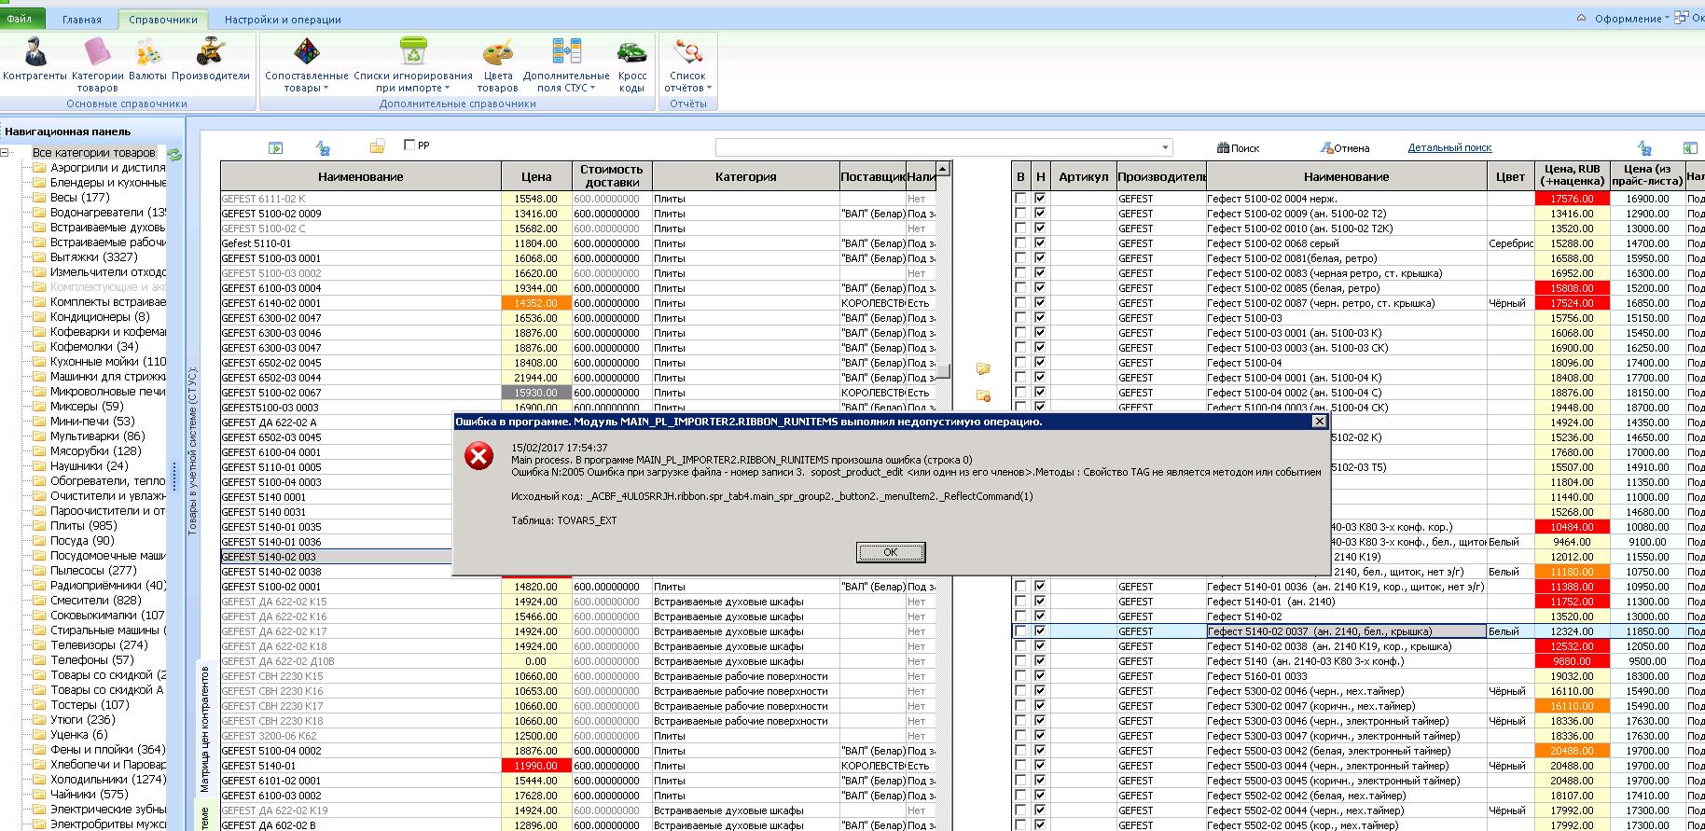This screenshot has height=831, width=1705.
Task: Click left grid toolbar folder icon
Action: [x=377, y=146]
